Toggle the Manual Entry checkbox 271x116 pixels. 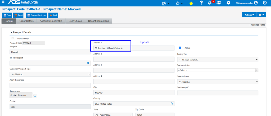tap(13, 38)
